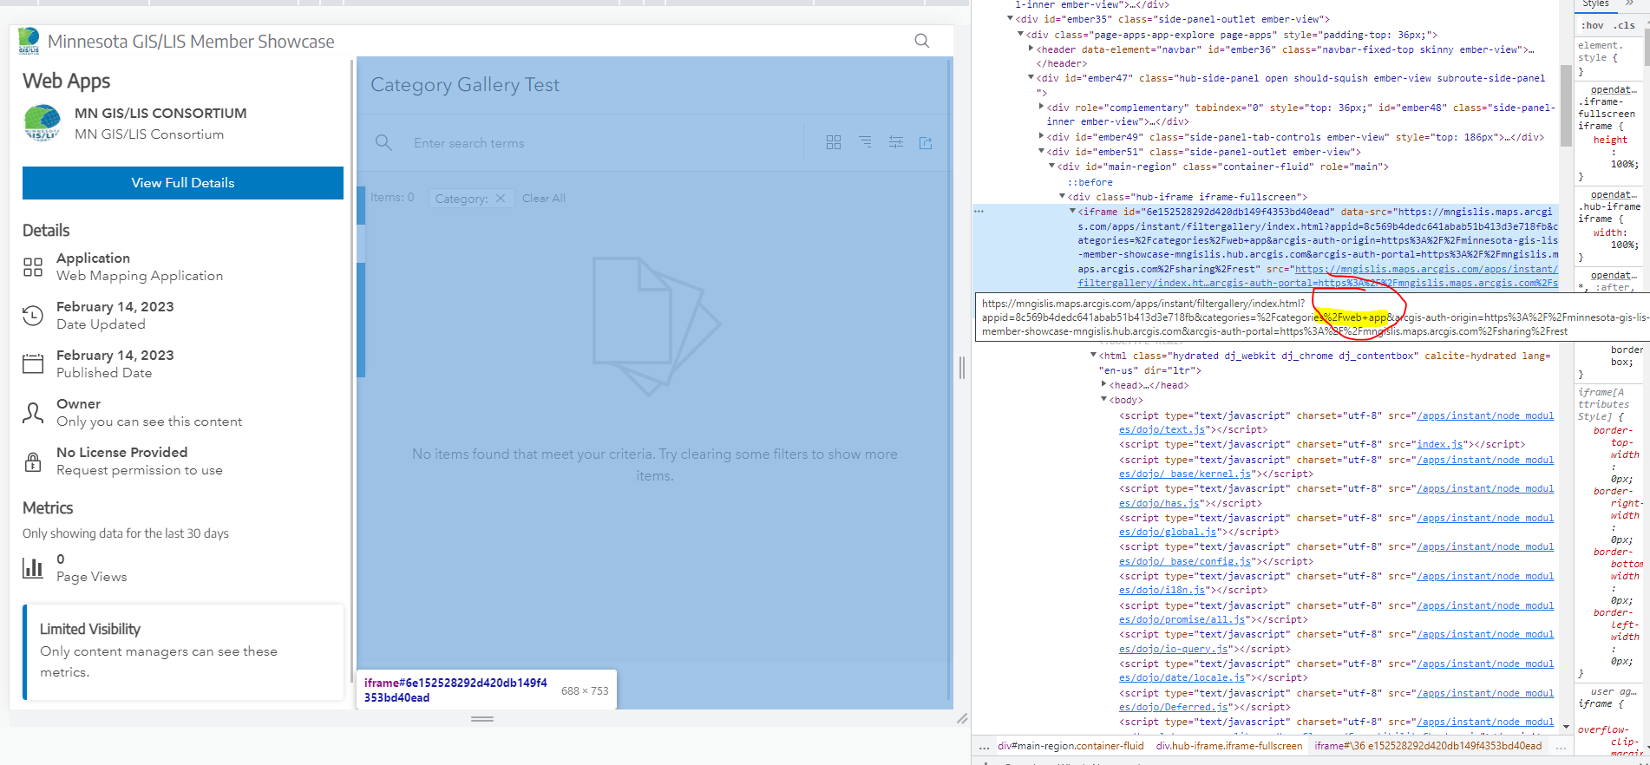Collapse the iframe element node

(1072, 211)
